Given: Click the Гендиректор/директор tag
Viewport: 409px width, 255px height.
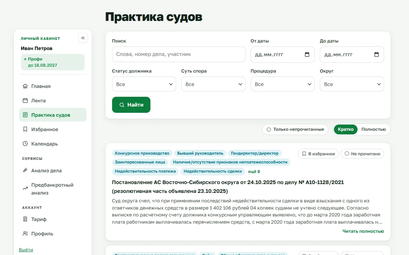Looking at the screenshot, I should 255,153.
